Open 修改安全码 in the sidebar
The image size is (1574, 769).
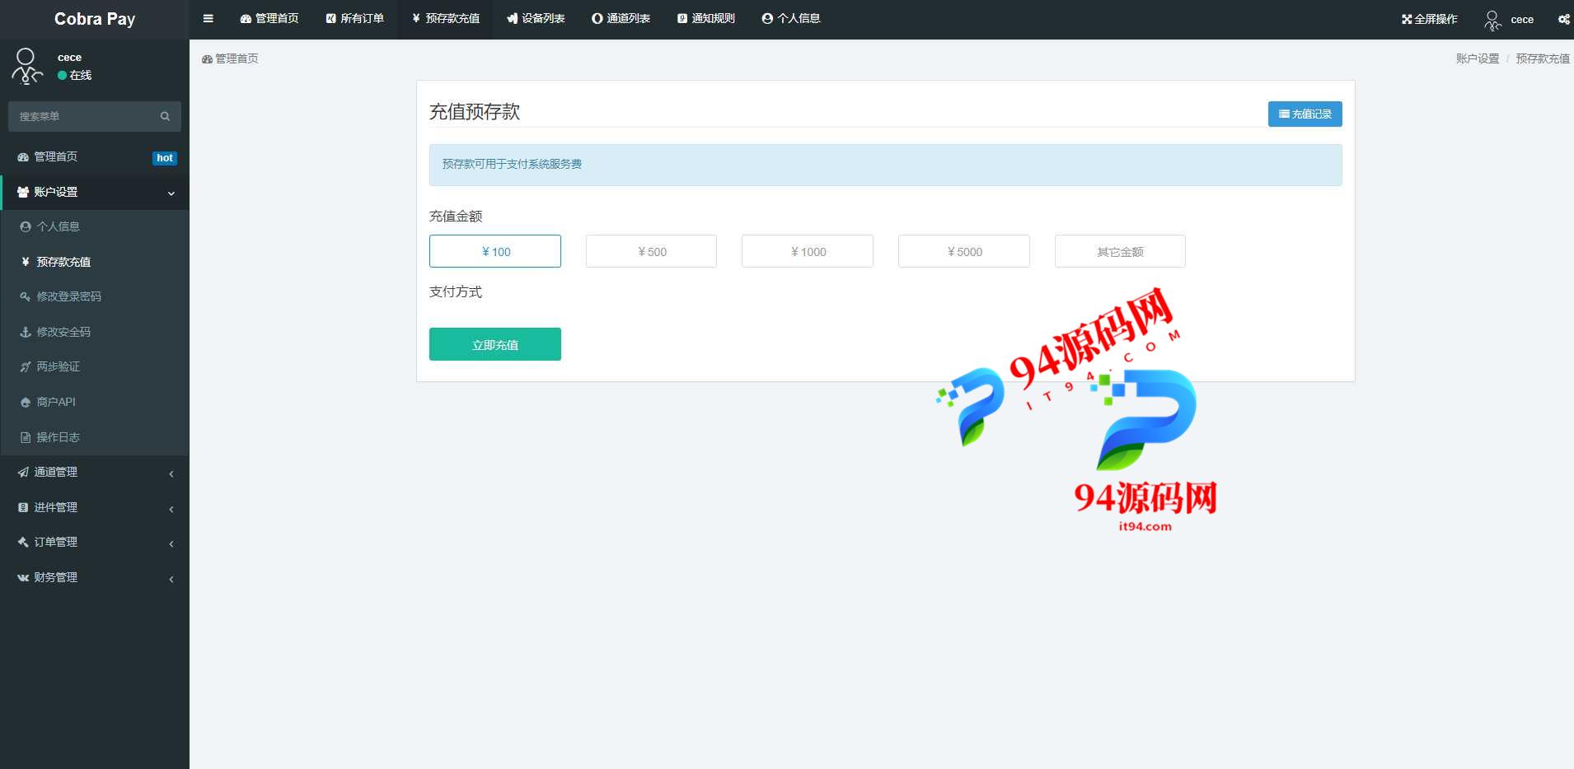click(x=95, y=332)
